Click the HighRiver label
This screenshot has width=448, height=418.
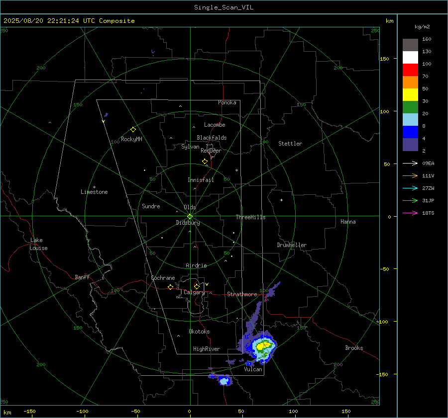coord(207,349)
